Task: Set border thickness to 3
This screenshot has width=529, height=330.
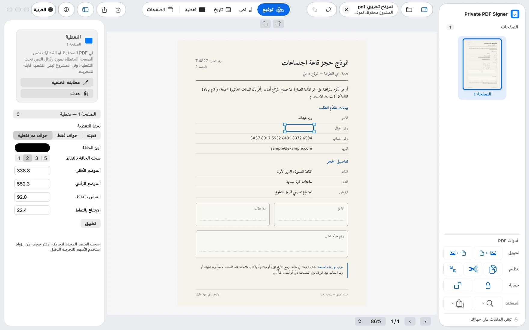Action: coord(37,158)
